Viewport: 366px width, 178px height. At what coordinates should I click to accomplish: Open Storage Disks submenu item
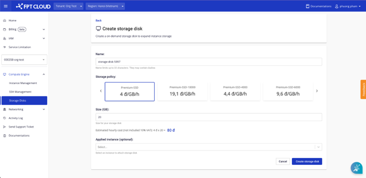(x=24, y=101)
